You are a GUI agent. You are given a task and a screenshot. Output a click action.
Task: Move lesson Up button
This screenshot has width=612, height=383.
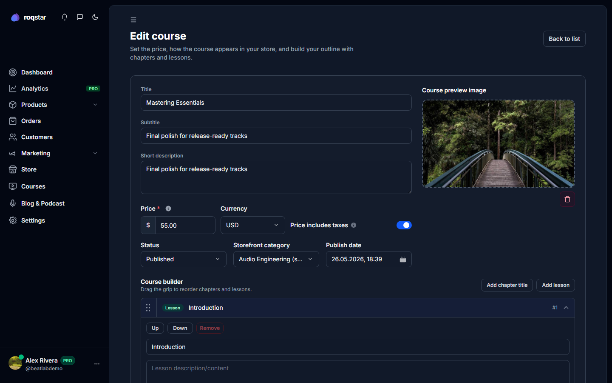tap(155, 328)
